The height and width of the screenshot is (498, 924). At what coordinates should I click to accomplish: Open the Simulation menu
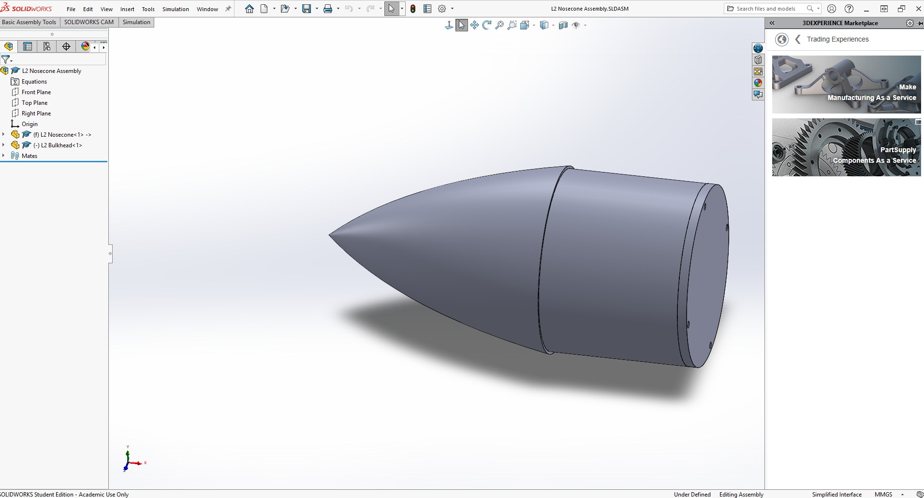coord(176,9)
